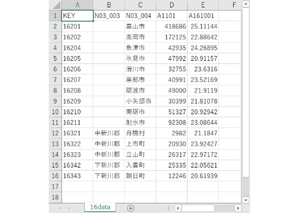Select cell with value 2982
The width and height of the screenshot is (299, 213).
tap(172, 133)
